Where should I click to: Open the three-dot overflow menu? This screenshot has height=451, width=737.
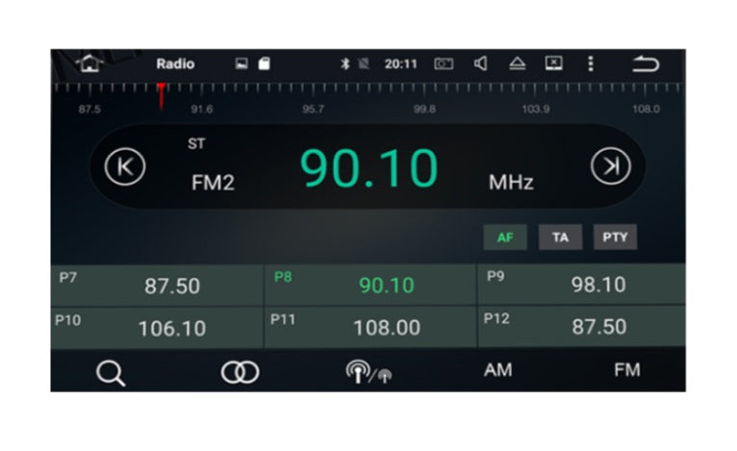click(590, 63)
